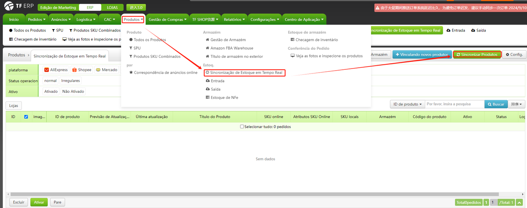The width and height of the screenshot is (527, 208).
Task: Toggle the Ativado status filter
Action: pos(51,91)
